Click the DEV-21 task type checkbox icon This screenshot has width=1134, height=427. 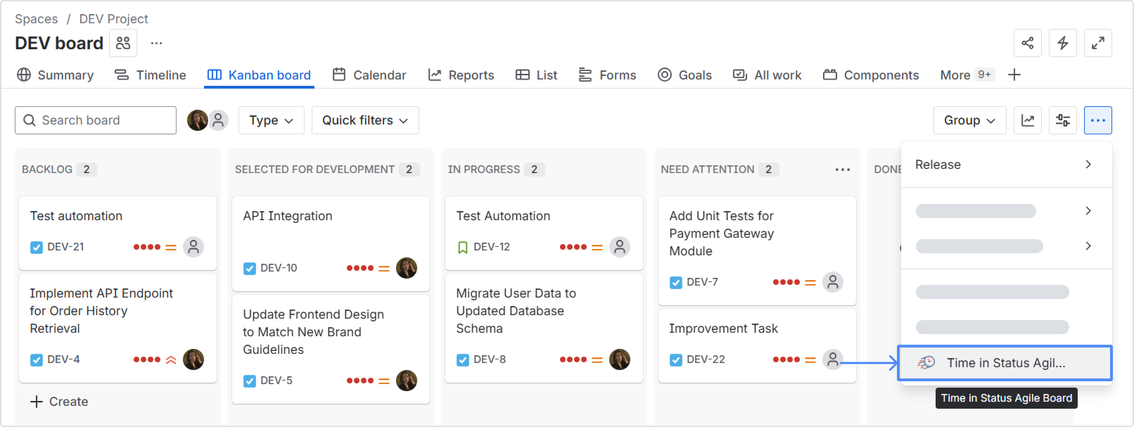[x=37, y=247]
